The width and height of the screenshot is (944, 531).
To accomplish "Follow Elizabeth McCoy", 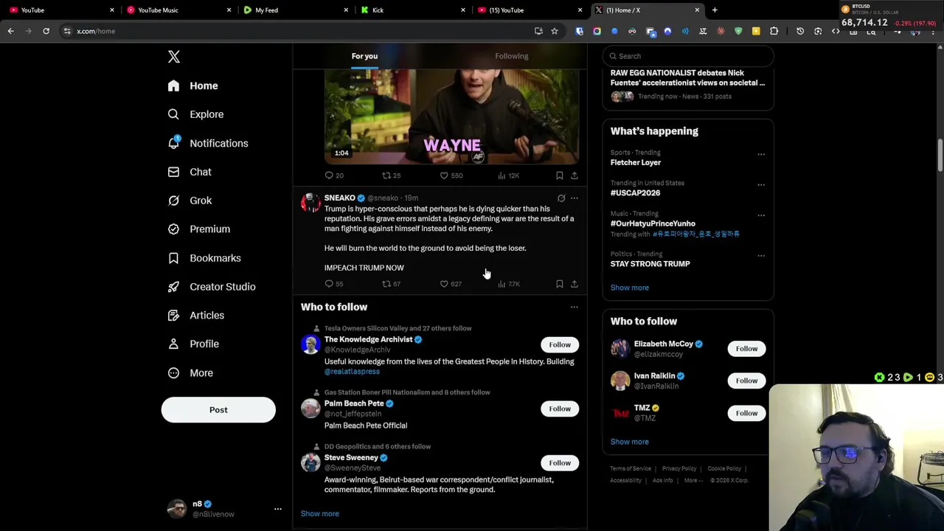I will tap(746, 349).
